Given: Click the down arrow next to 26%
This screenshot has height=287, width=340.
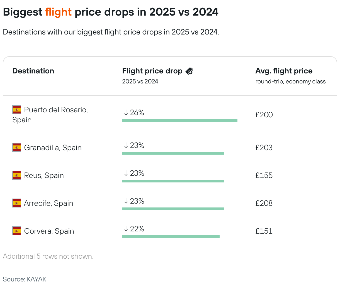Looking at the screenshot, I should tap(126, 113).
